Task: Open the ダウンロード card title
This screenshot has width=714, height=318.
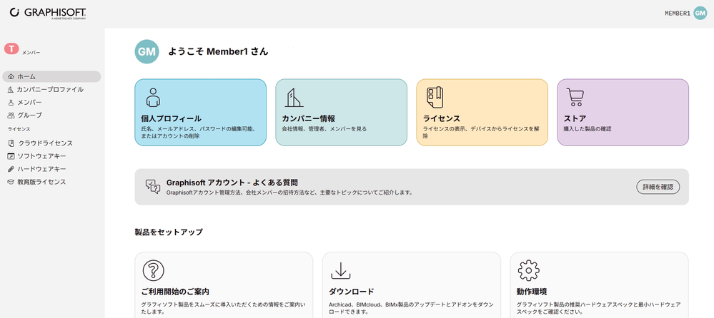Action: [x=351, y=292]
